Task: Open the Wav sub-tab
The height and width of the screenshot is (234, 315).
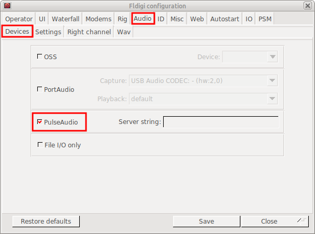Action: (x=124, y=32)
